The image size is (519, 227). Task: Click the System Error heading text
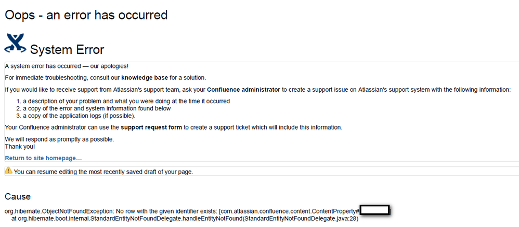pos(67,50)
